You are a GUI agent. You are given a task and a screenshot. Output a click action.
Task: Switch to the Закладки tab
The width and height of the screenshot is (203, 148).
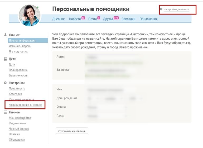[128, 19]
